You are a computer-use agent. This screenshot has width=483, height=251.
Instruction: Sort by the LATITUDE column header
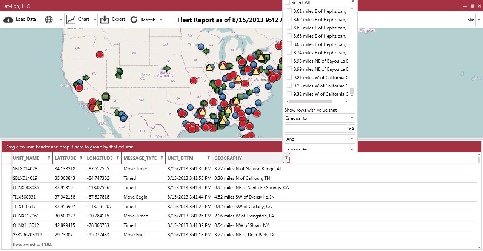tap(65, 158)
